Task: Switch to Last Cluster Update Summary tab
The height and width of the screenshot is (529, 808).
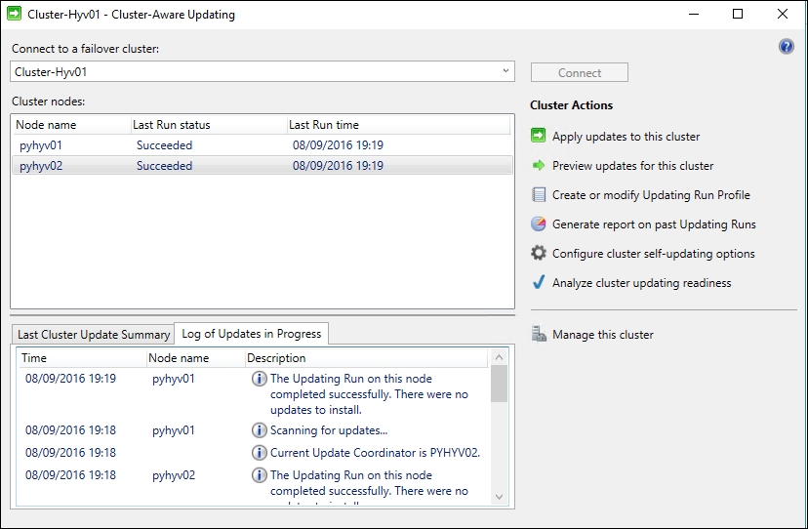Action: (x=94, y=335)
